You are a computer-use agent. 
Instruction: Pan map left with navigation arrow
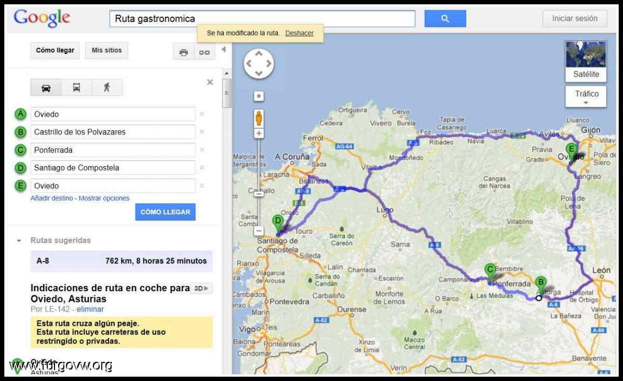tap(249, 64)
